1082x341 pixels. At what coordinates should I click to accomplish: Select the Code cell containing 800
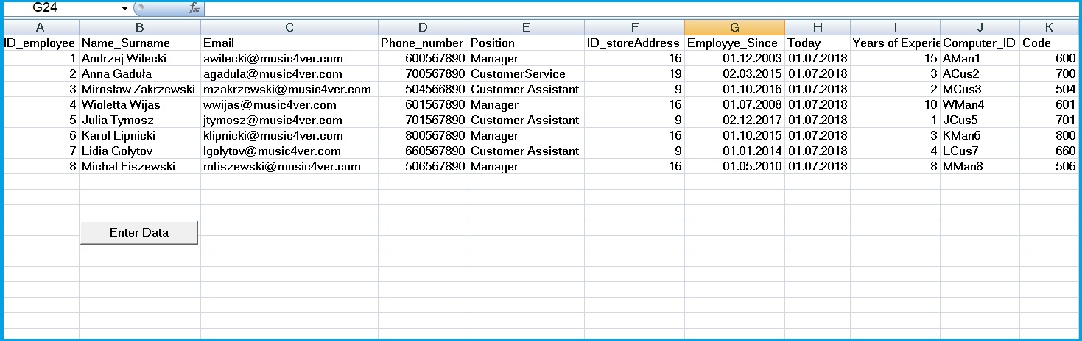1049,136
